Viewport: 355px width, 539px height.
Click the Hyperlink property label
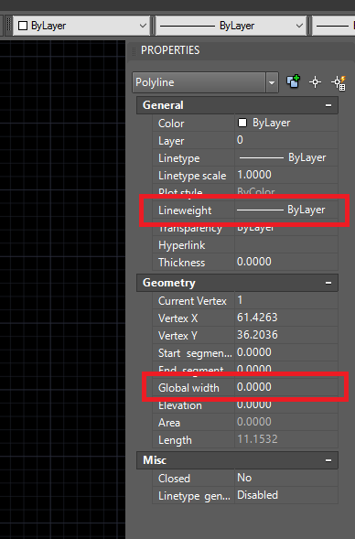coord(181,245)
